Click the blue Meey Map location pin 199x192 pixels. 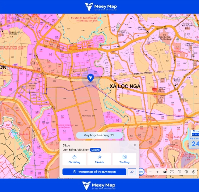[x=91, y=78]
